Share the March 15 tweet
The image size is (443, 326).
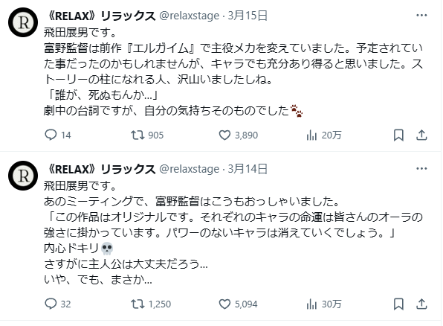(x=421, y=135)
